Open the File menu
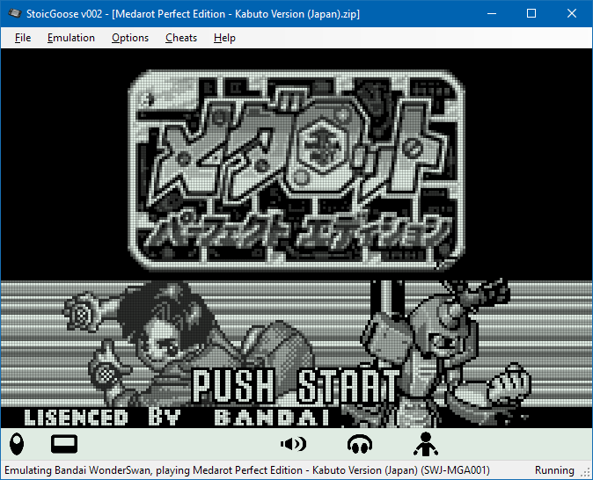Viewport: 593px width, 480px height. pos(23,38)
